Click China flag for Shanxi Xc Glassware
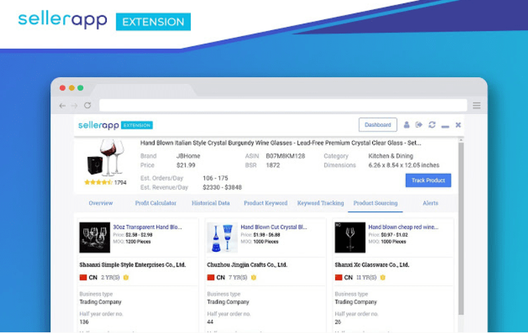This screenshot has height=333, width=528. coord(339,277)
